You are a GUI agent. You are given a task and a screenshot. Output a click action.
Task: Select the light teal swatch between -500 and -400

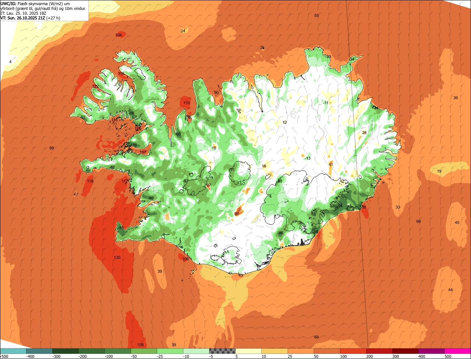[13, 351]
